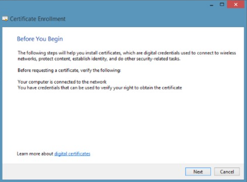The width and height of the screenshot is (247, 182).
Task: Click the 'Certificate Enrollment' title text
Action: [38, 19]
